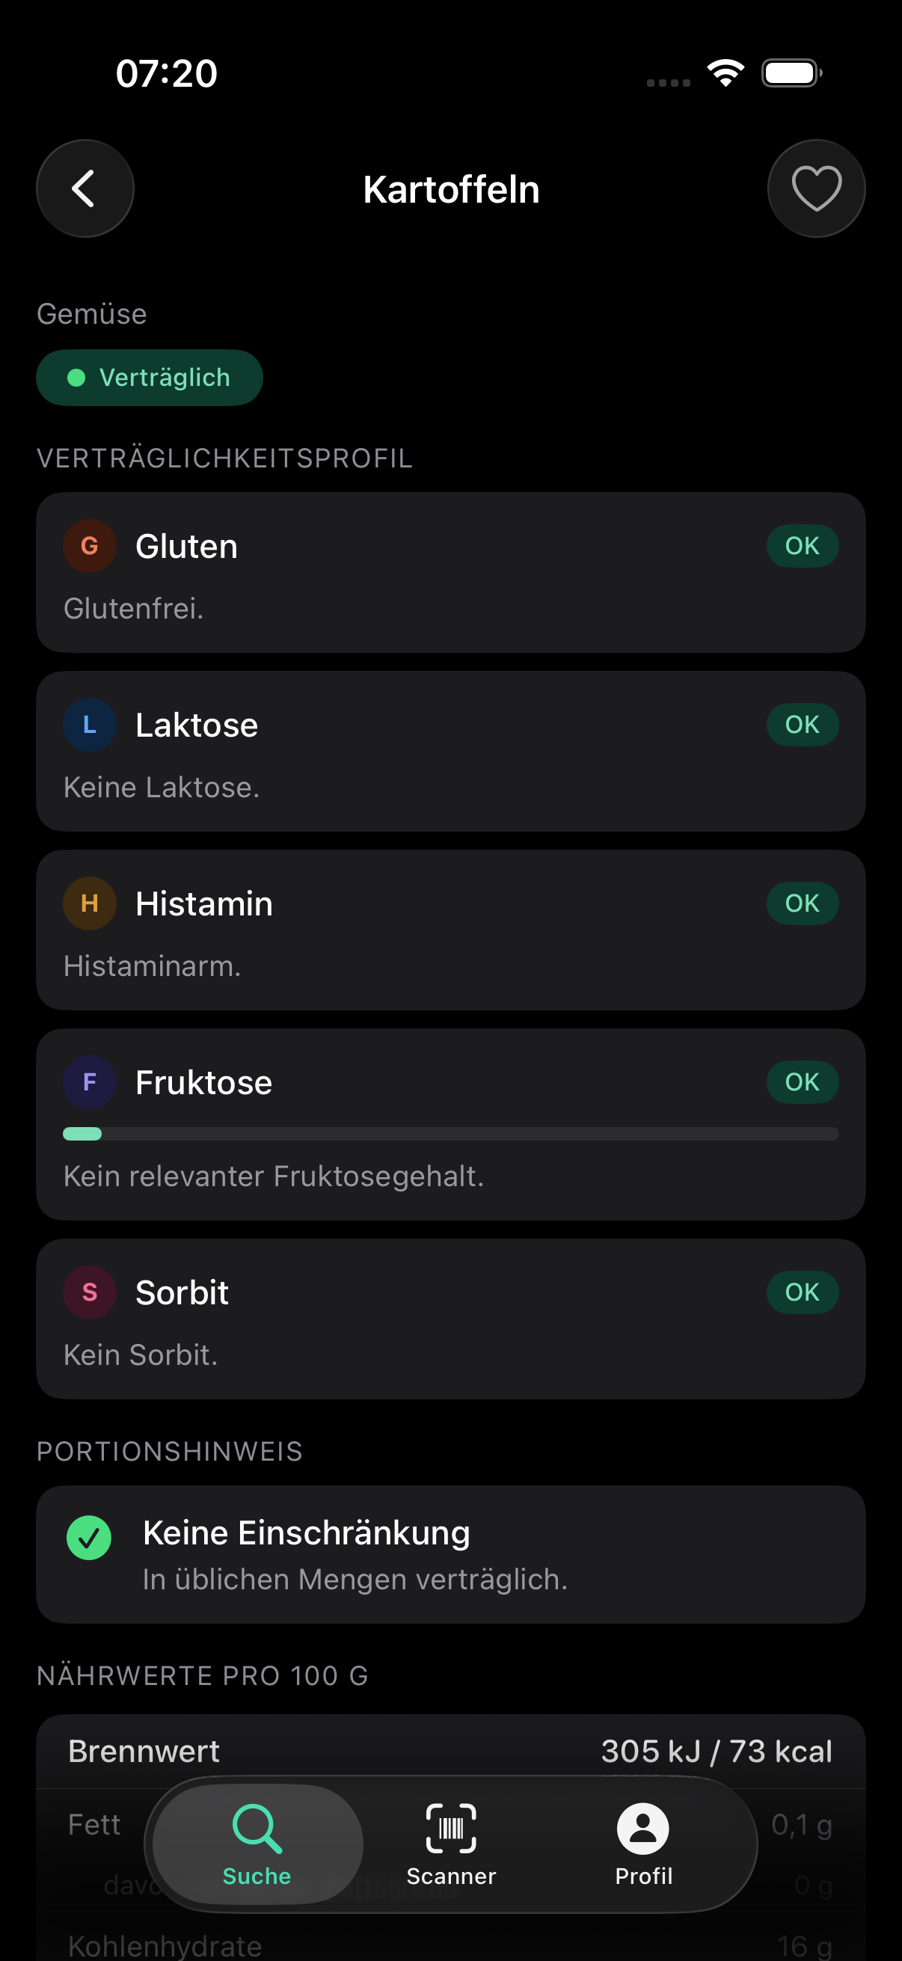Click the Gluten G badge icon
Screen dimensions: 902x1961
tap(90, 546)
